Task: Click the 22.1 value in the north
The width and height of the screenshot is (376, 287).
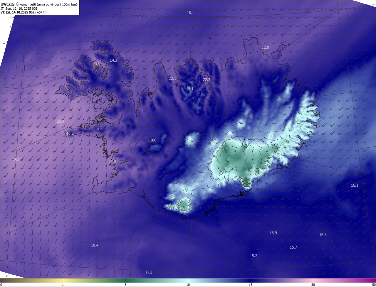Action: [172, 78]
